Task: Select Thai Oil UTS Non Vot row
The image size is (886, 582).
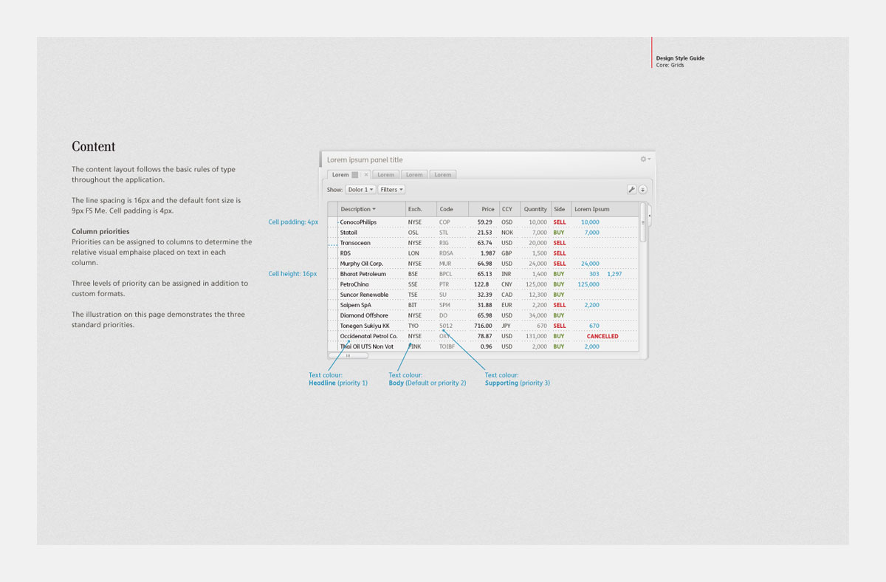Action: [483, 346]
